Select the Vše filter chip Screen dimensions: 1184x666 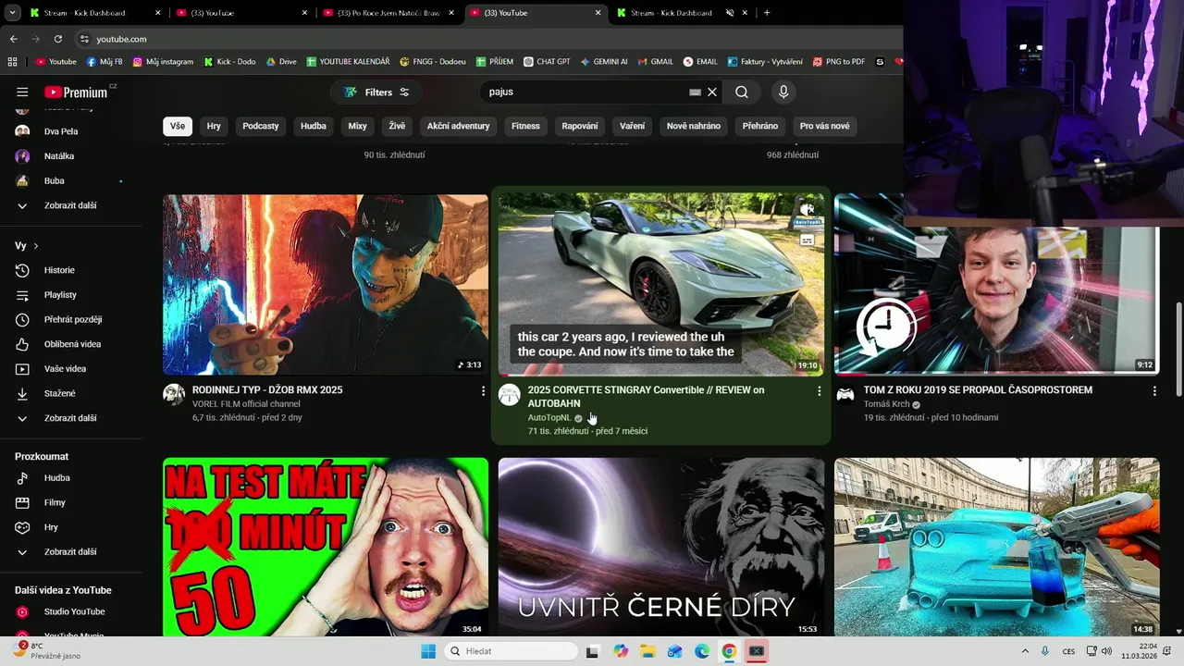[x=178, y=126]
